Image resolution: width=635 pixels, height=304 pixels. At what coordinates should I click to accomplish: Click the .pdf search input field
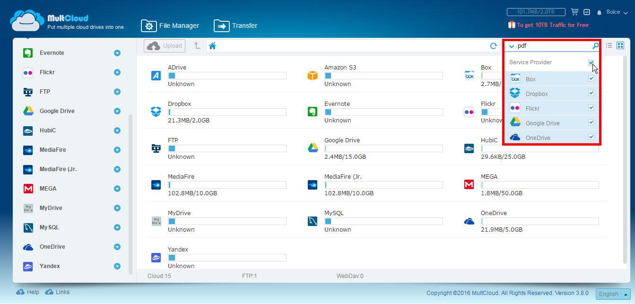click(551, 46)
